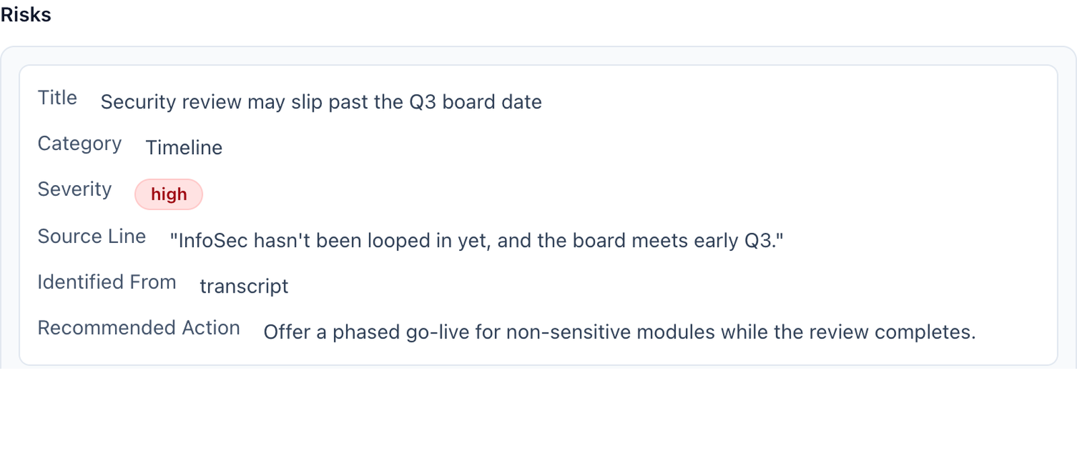Click the Source Line label

click(x=92, y=236)
